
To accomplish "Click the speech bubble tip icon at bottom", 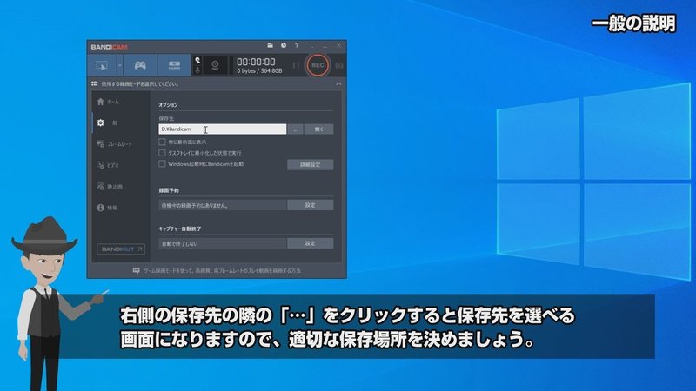I will pos(137,270).
